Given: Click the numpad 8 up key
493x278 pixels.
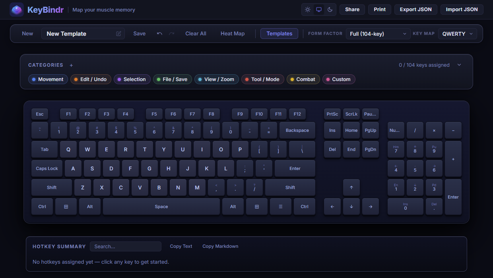Looking at the screenshot, I should tap(415, 149).
